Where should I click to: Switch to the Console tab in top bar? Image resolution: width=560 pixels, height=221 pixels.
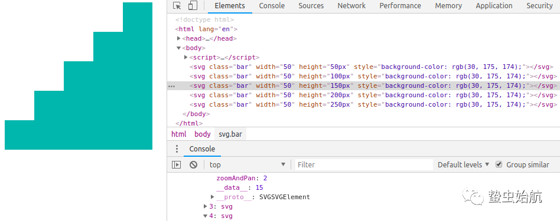[x=272, y=6]
